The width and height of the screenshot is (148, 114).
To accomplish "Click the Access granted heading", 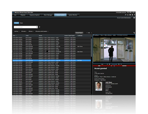I will [x=101, y=68].
